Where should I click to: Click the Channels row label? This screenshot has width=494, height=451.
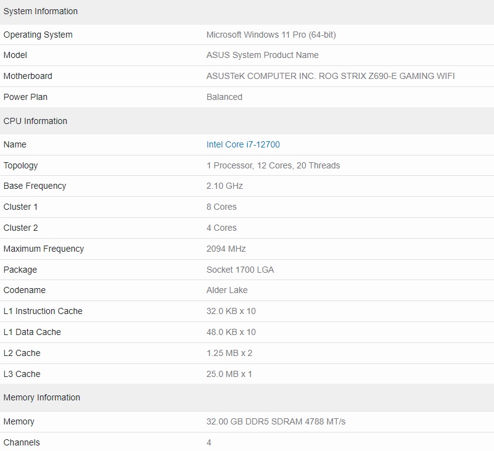point(22,442)
